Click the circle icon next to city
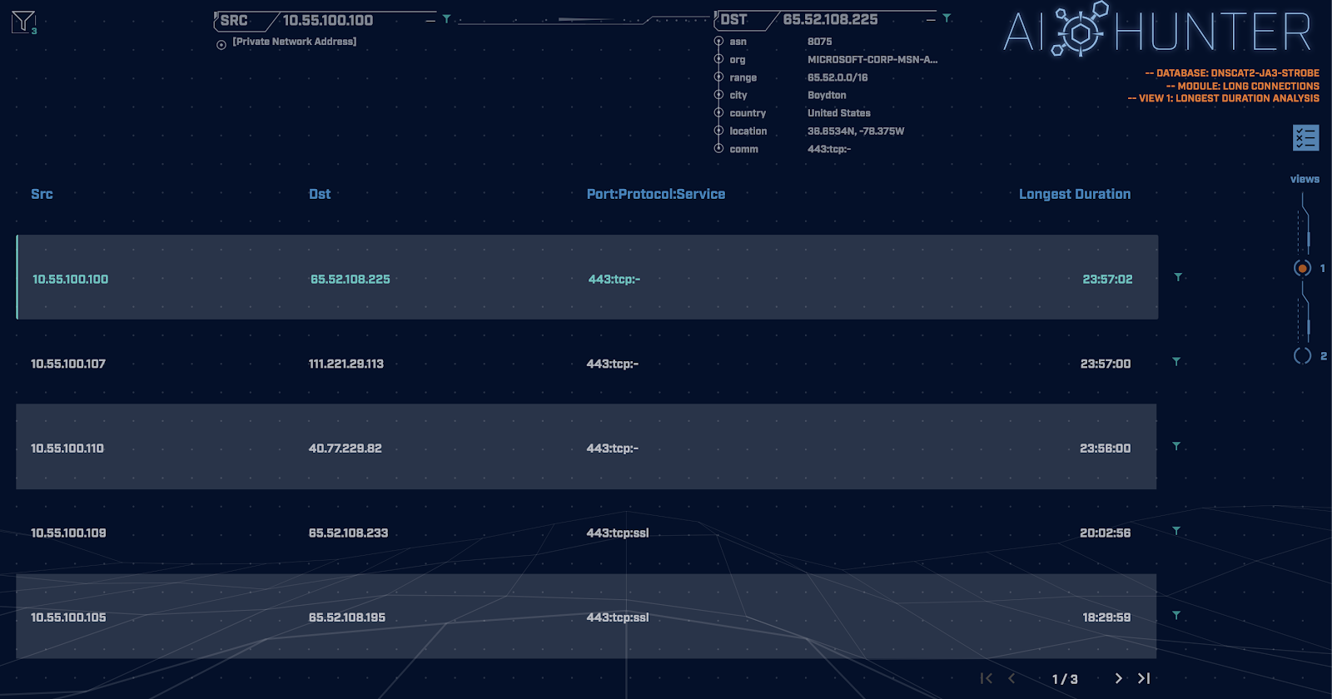Screen dimensions: 1332x699 pyautogui.click(x=718, y=95)
